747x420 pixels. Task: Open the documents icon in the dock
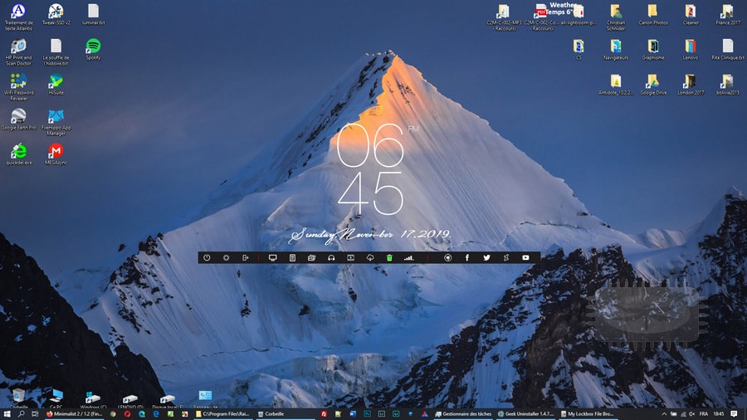[292, 257]
